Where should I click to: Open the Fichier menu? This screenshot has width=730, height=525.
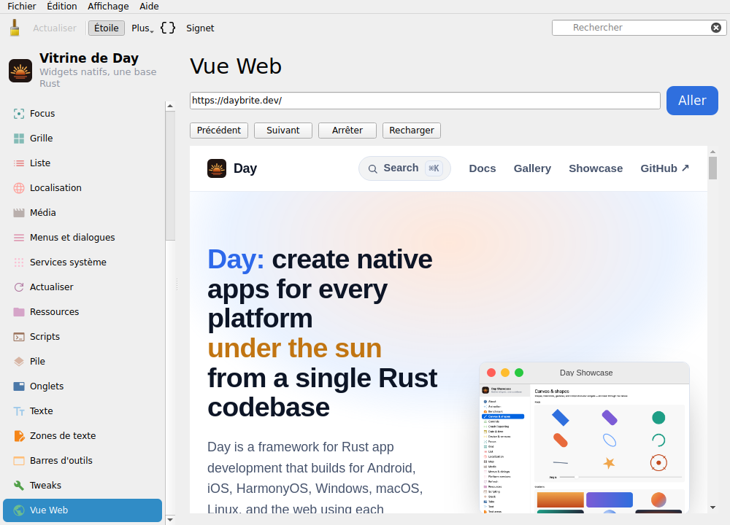coord(21,6)
